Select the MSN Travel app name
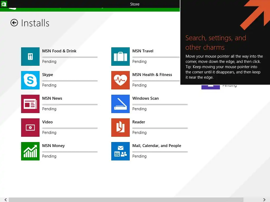 pyautogui.click(x=143, y=51)
